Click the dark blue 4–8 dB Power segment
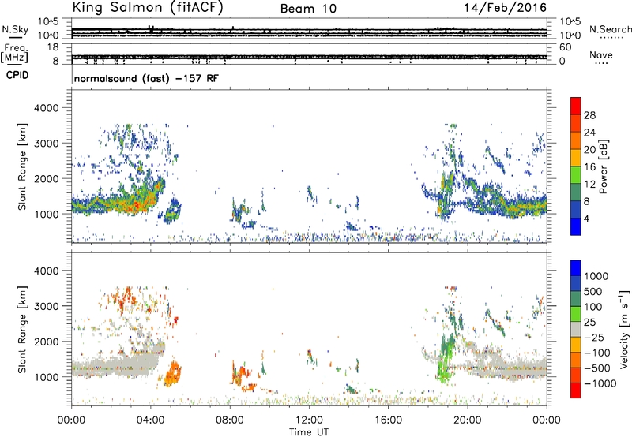632x437 pixels. pyautogui.click(x=576, y=209)
